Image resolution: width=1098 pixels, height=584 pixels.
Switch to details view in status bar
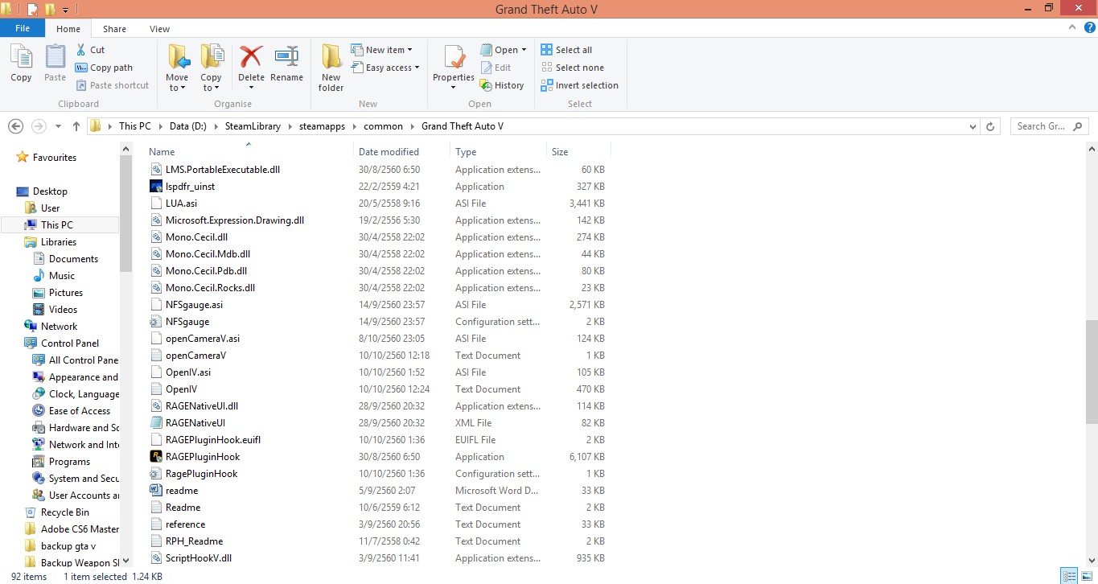[1068, 576]
